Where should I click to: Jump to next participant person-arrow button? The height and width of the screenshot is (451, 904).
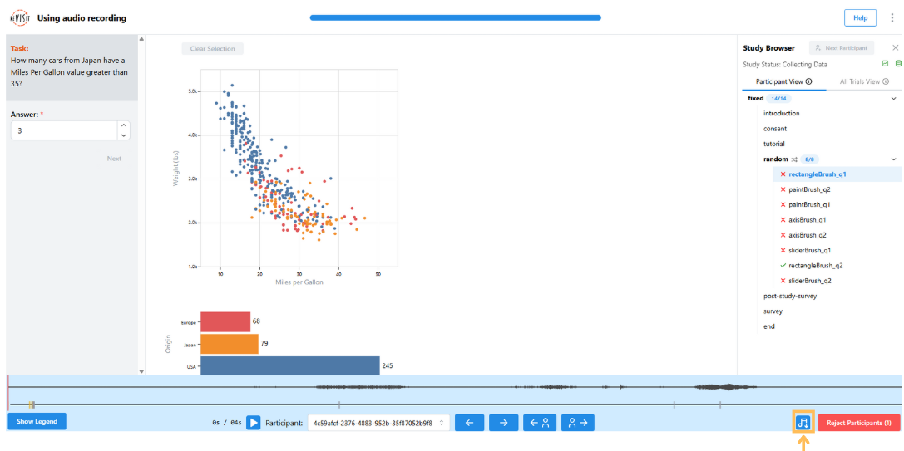coord(577,423)
